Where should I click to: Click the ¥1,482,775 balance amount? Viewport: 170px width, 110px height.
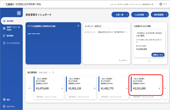(x=107, y=88)
